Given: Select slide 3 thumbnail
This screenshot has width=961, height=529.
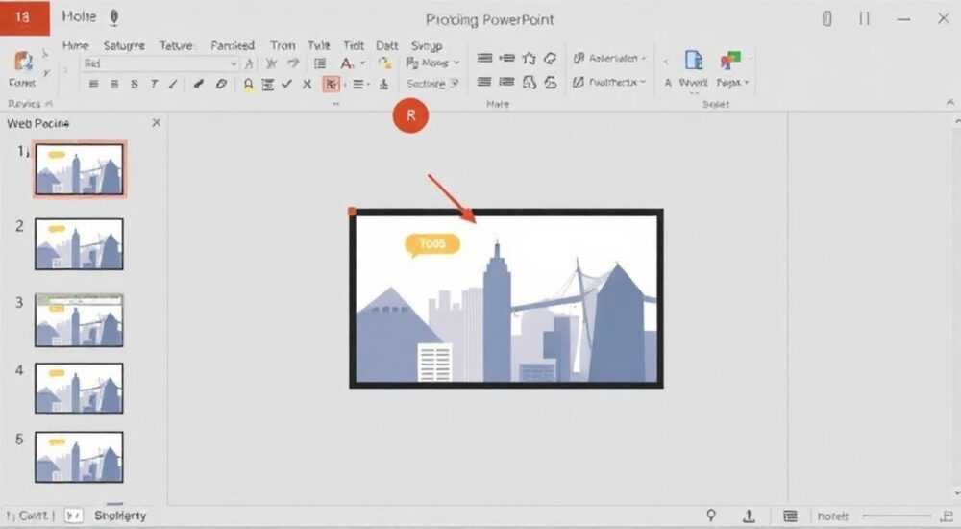Looking at the screenshot, I should [x=79, y=319].
